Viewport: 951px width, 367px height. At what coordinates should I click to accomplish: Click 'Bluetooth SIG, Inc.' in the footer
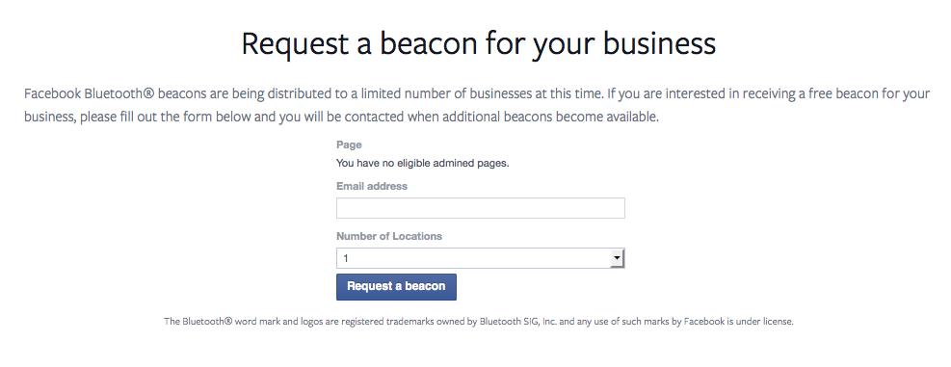tap(518, 322)
